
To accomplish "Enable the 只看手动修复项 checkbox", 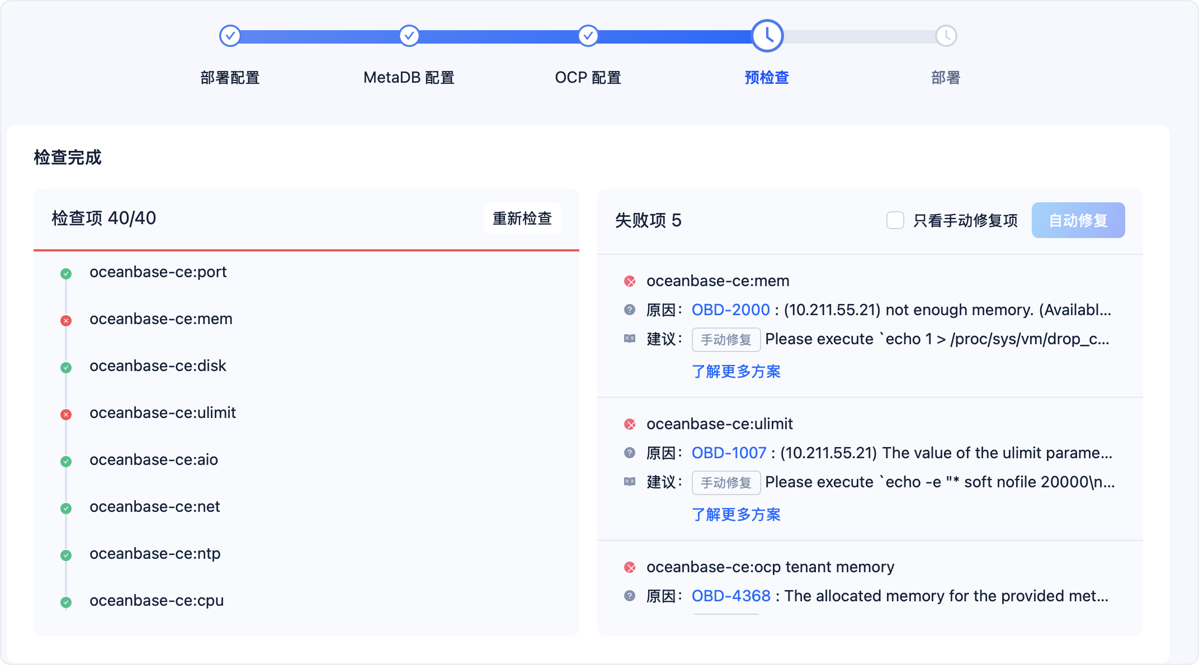I will 895,221.
